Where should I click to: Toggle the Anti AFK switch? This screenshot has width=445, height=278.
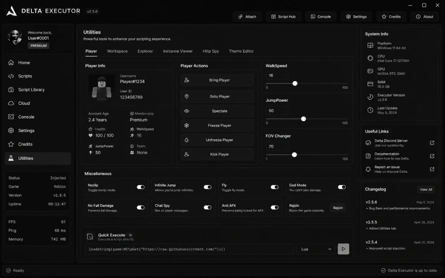click(275, 207)
